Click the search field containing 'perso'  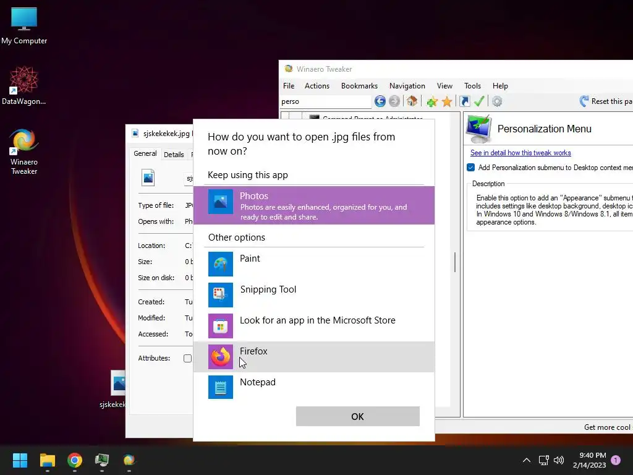tap(325, 101)
